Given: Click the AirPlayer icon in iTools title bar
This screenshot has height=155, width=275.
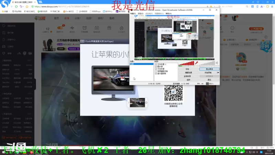Looking at the screenshot, I should tap(82, 41).
